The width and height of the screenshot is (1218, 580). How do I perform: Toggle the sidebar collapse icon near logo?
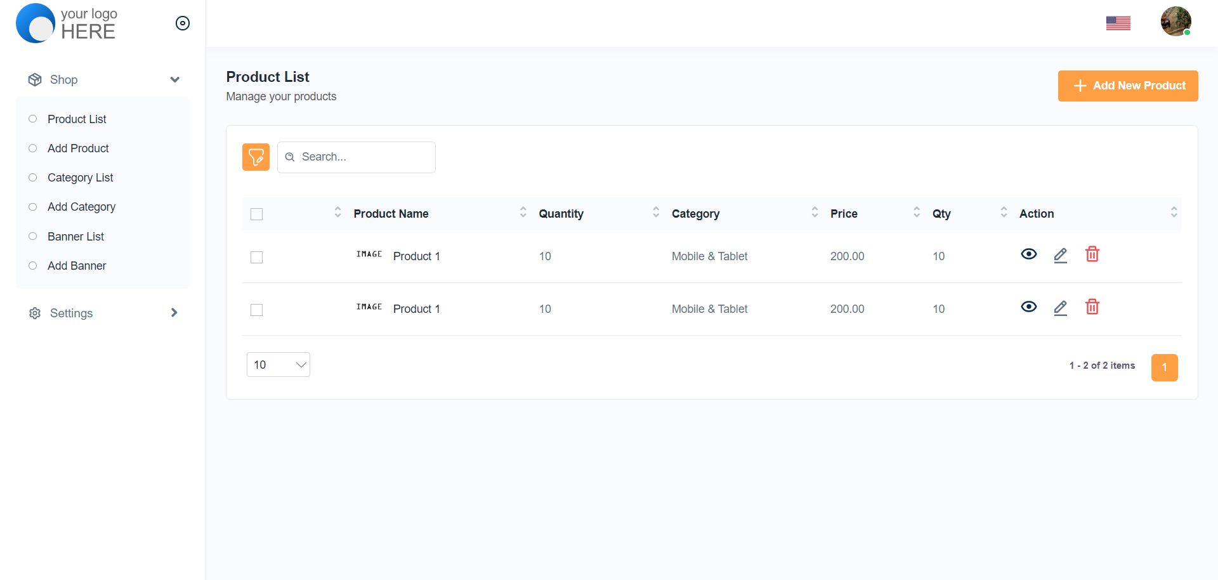(x=183, y=23)
